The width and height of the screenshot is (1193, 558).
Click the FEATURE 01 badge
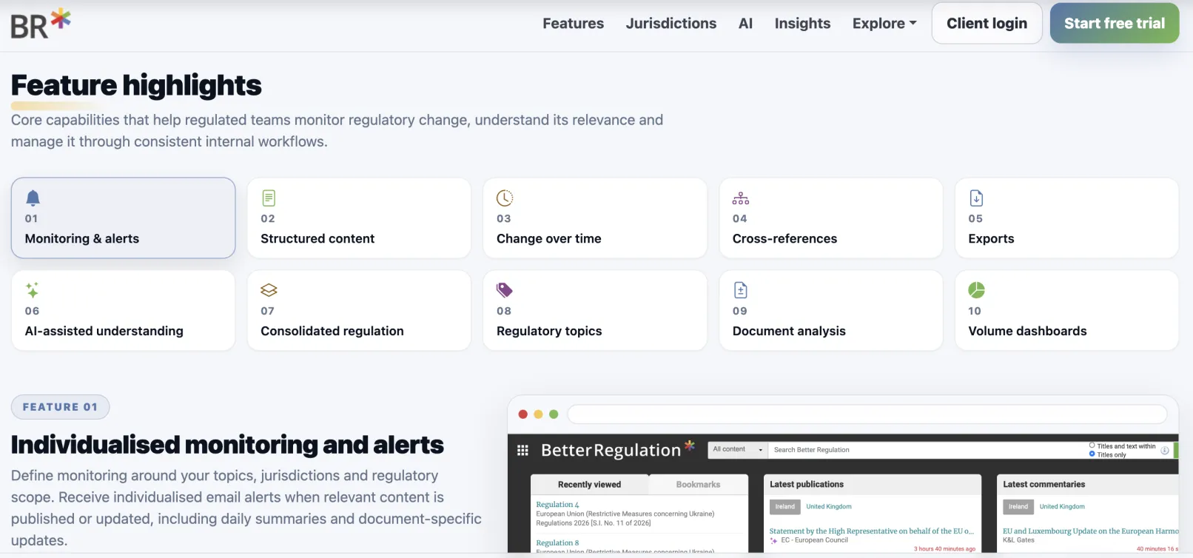[x=60, y=407]
